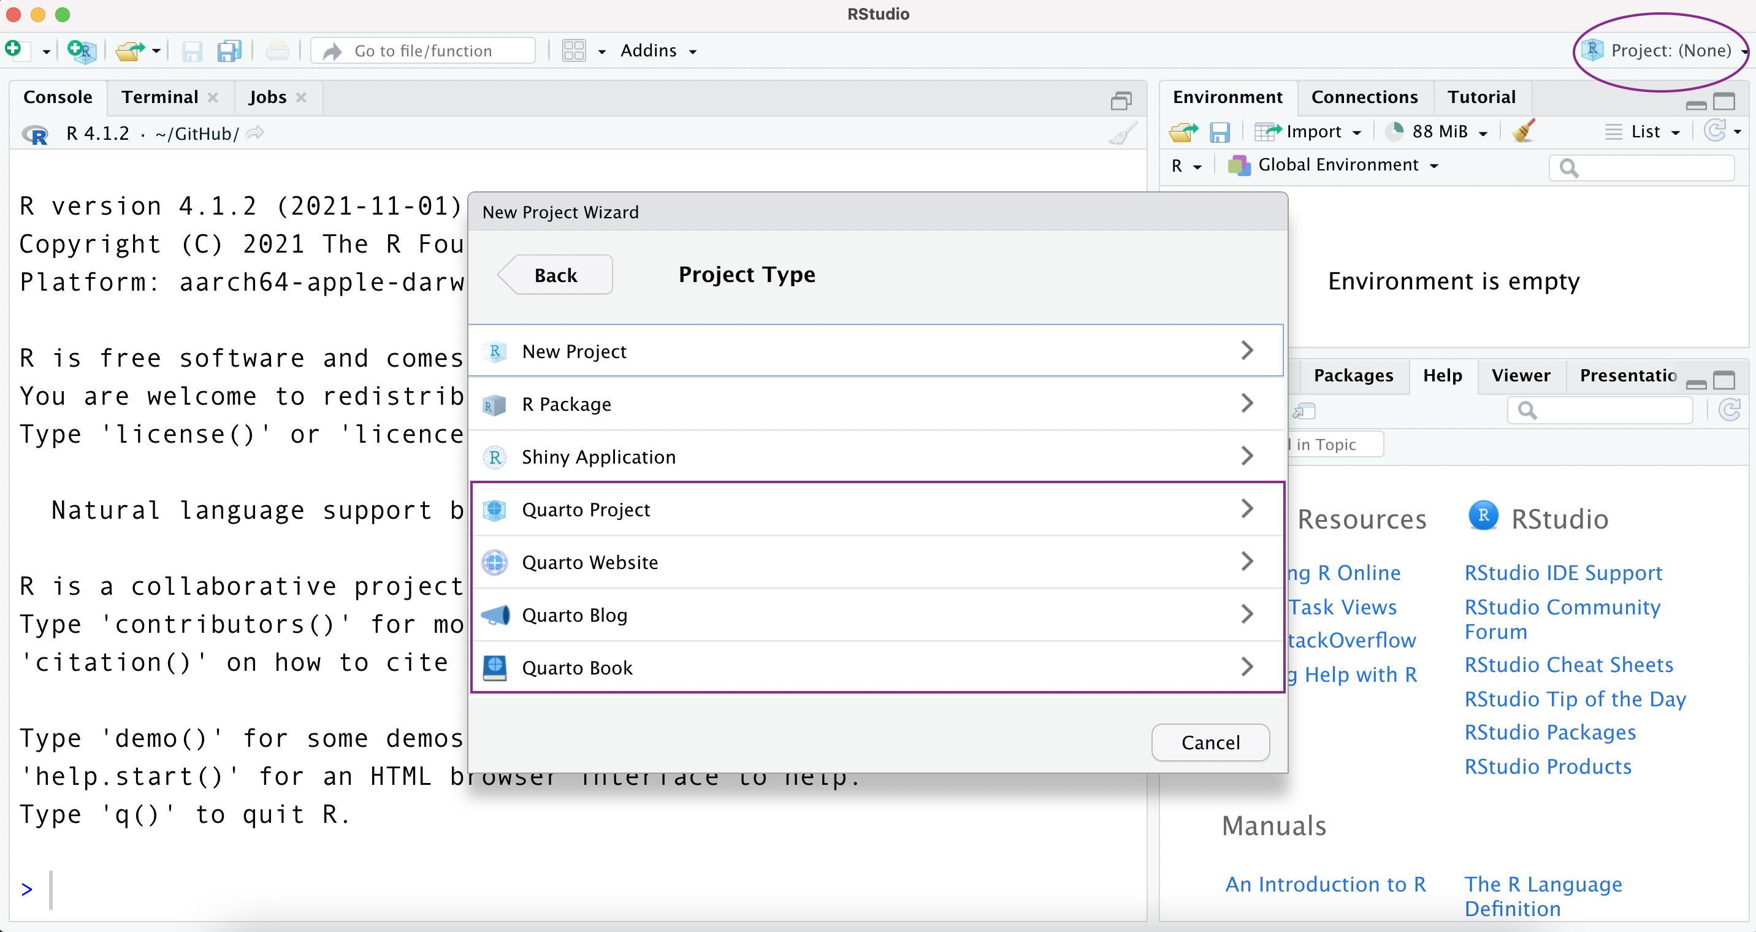Load a workspace with the open folder icon
Screen dimensions: 1756x932
[x=1182, y=132]
